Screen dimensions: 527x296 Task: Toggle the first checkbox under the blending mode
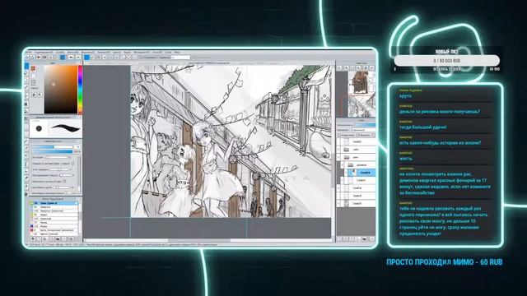[339, 135]
